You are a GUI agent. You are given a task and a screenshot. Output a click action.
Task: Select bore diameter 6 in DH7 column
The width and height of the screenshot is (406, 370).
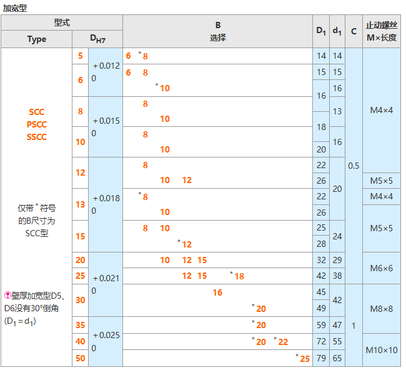click(81, 81)
